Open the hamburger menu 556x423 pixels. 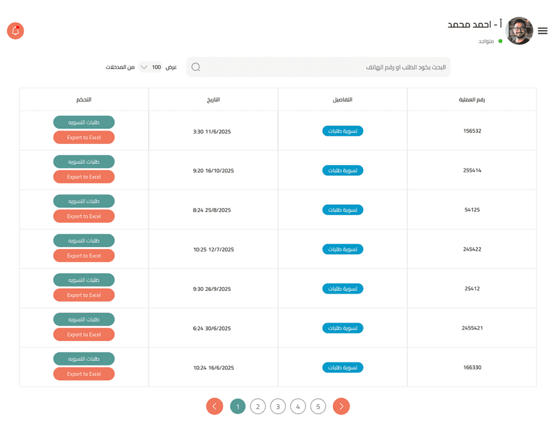pos(543,31)
